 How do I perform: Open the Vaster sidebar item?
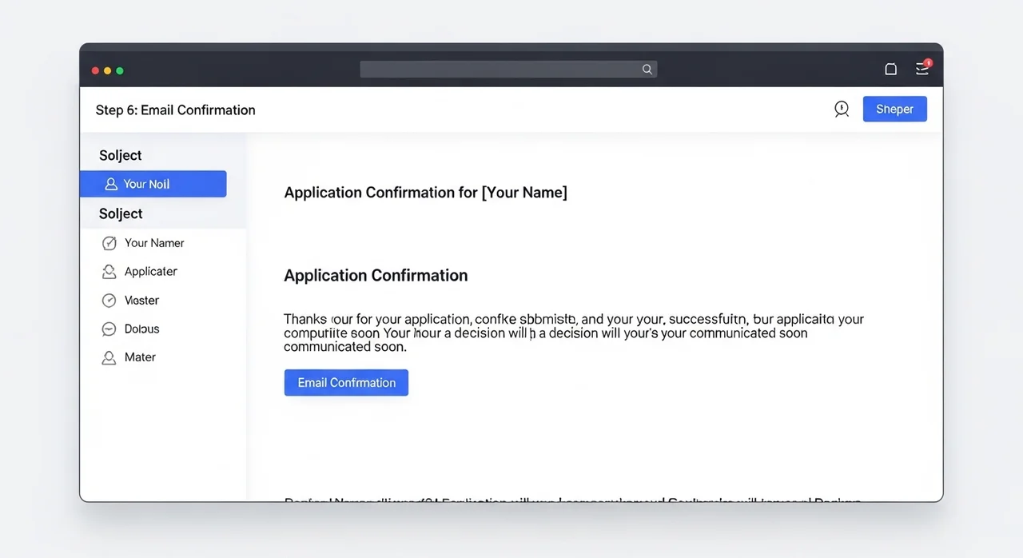[x=141, y=301]
